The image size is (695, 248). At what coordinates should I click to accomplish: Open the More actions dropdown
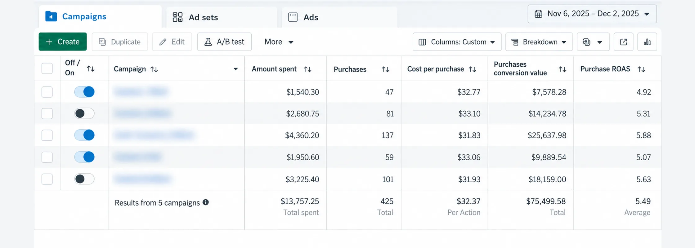279,42
